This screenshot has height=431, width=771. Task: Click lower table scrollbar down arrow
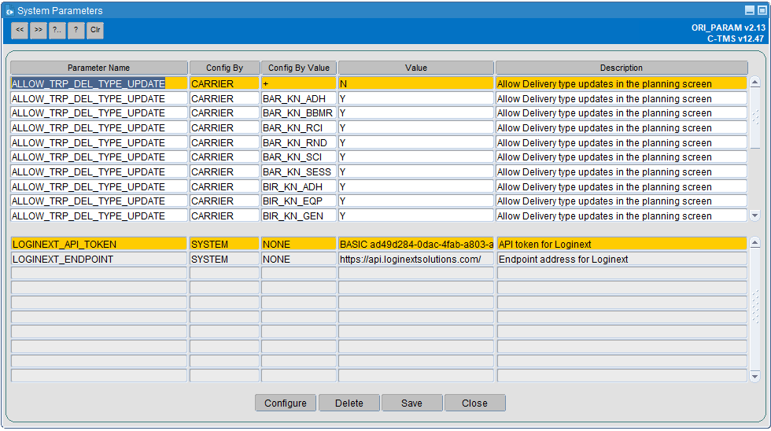pyautogui.click(x=754, y=377)
